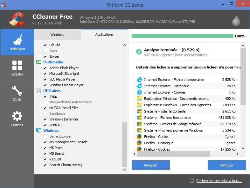Open the Outils wrench section

point(17,93)
